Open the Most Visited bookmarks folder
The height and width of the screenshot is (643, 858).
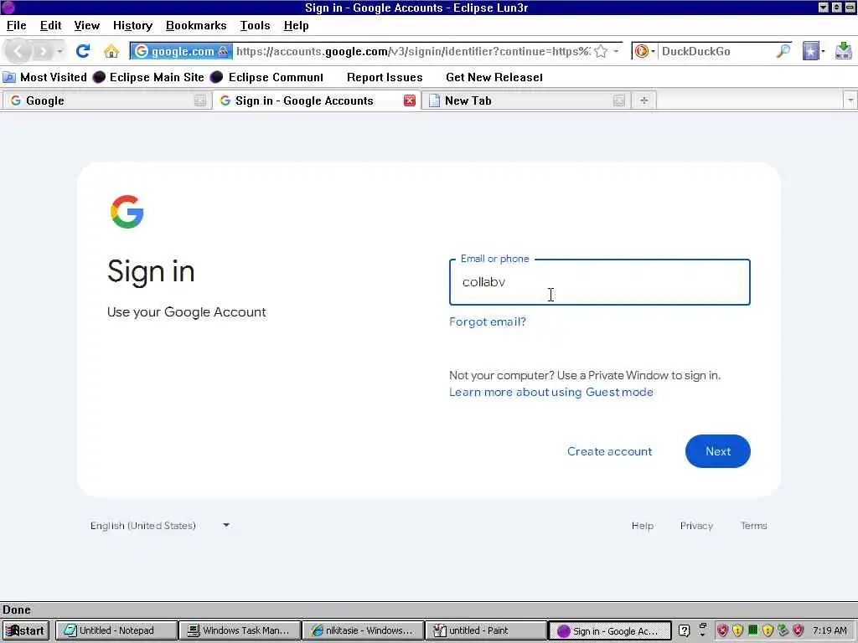pos(45,77)
